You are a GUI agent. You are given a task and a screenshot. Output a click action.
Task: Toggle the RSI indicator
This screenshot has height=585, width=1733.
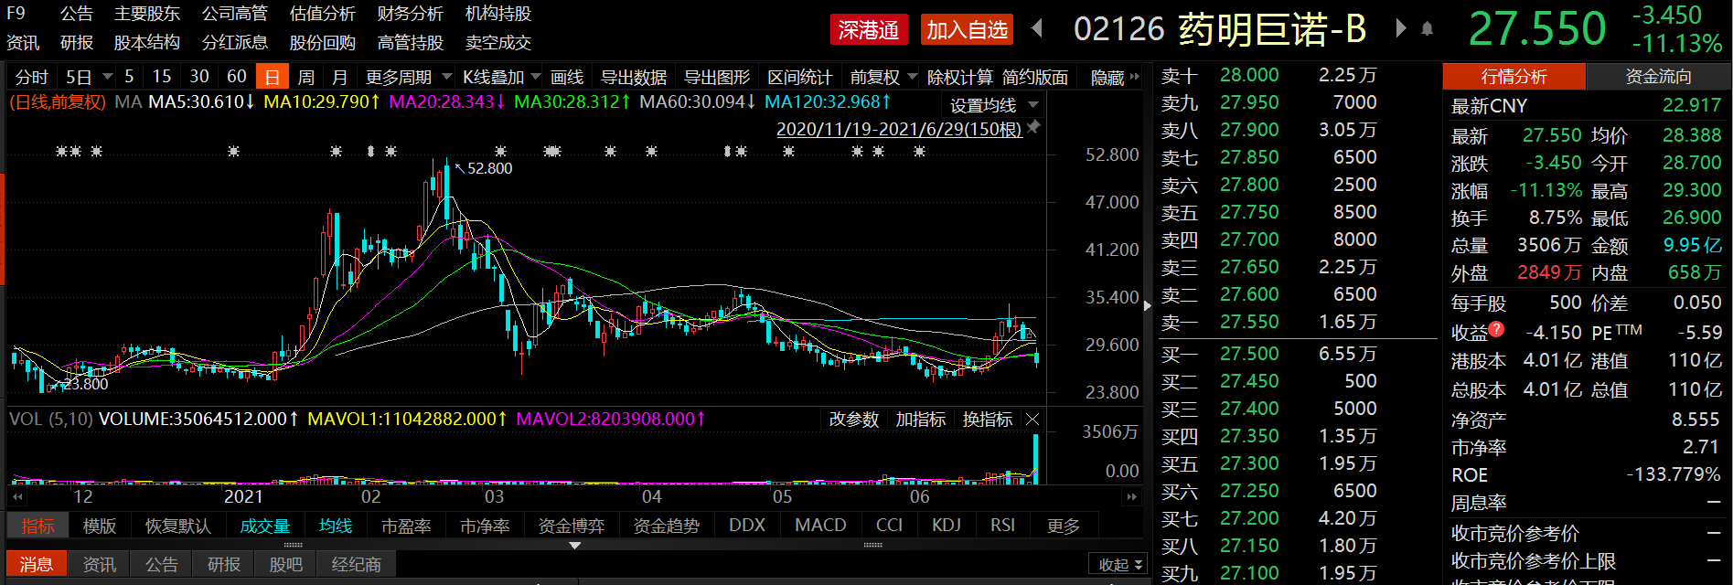[1002, 526]
